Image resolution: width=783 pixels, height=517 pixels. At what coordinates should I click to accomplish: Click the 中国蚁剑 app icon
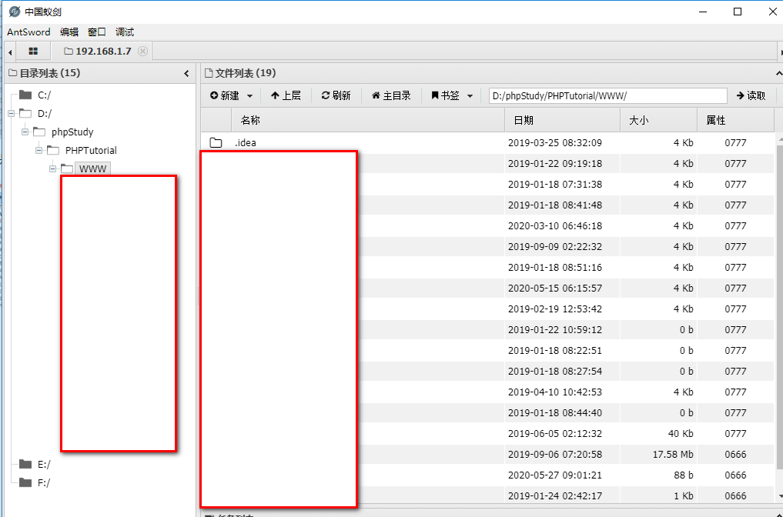15,12
